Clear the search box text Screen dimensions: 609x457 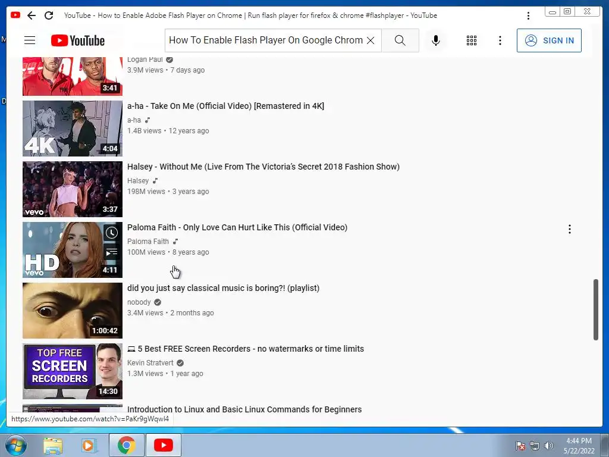tap(371, 40)
